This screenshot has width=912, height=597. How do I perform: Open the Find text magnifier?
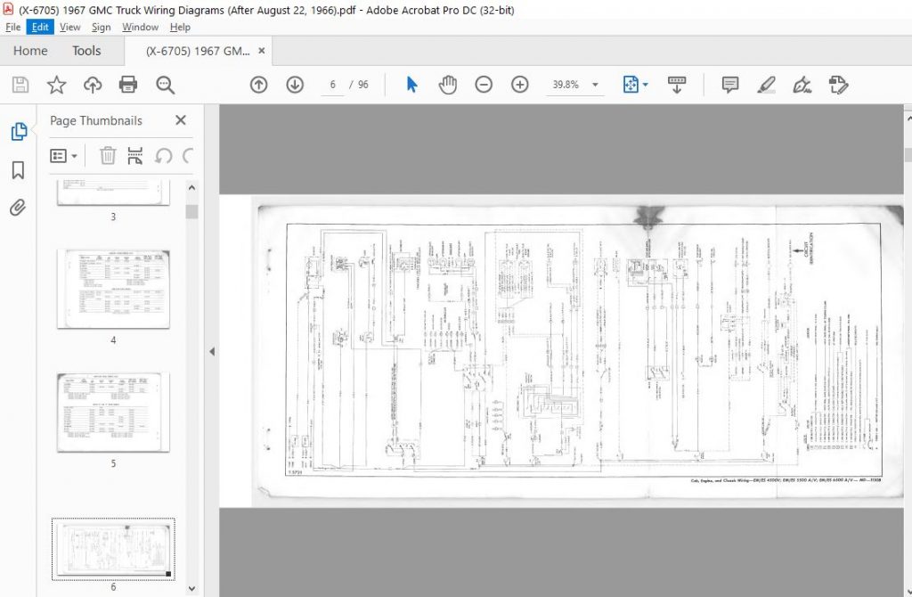165,85
